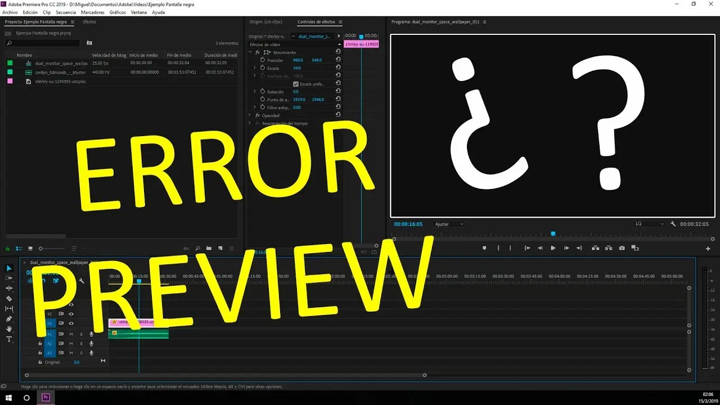The image size is (720, 405).
Task: Open the comparison view button
Action: (x=635, y=248)
